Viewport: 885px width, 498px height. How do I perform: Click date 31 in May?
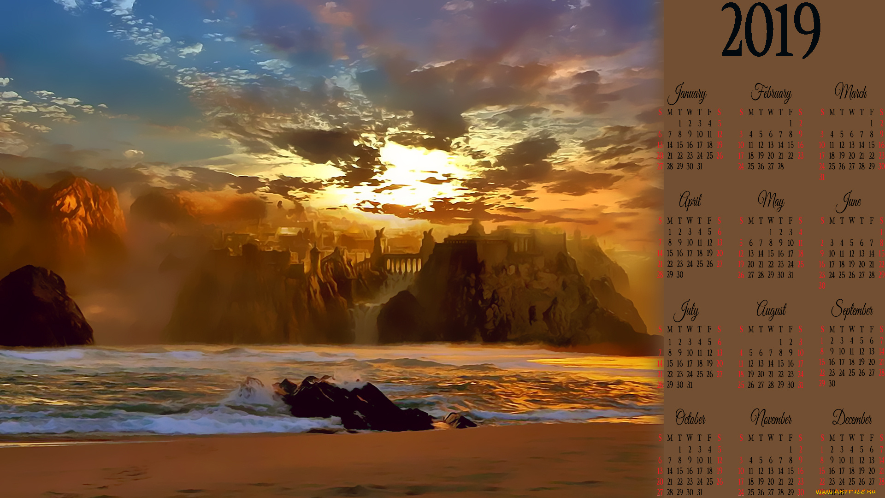[x=791, y=275]
